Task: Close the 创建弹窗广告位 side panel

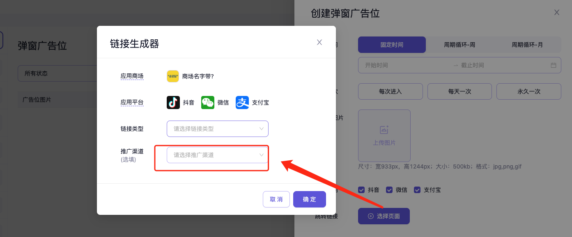Action: [x=556, y=12]
